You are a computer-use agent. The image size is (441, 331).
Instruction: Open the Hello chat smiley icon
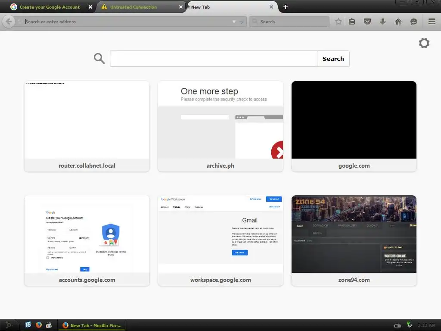[414, 22]
